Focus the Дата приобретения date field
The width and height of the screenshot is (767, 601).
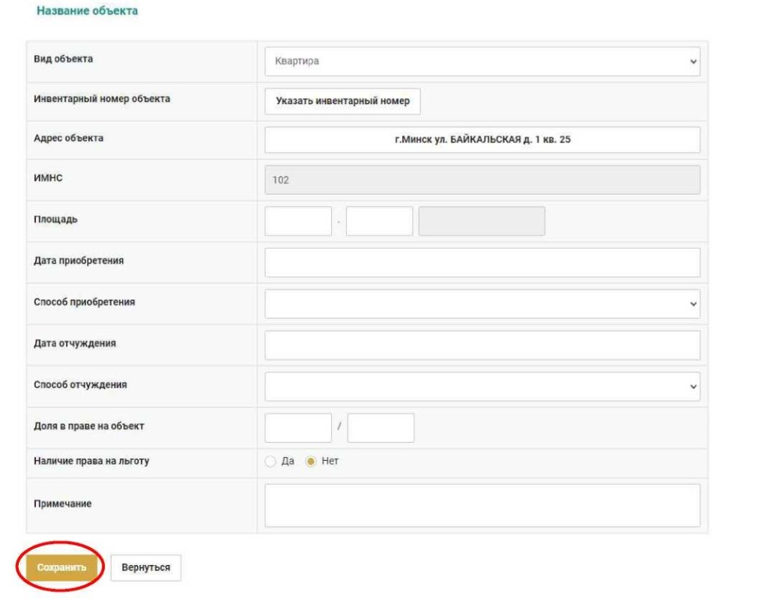pos(482,262)
